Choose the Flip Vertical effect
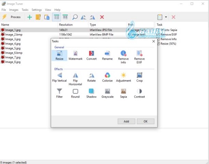Image resolution: width=209 pixels, height=164 pixels. [x=60, y=77]
